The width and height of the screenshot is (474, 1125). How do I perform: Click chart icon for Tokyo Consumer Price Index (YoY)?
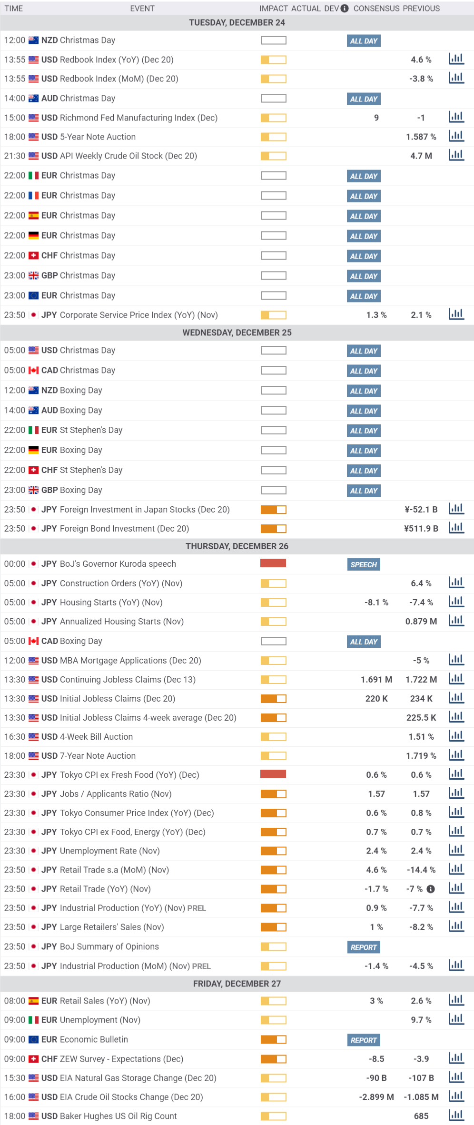(x=456, y=813)
